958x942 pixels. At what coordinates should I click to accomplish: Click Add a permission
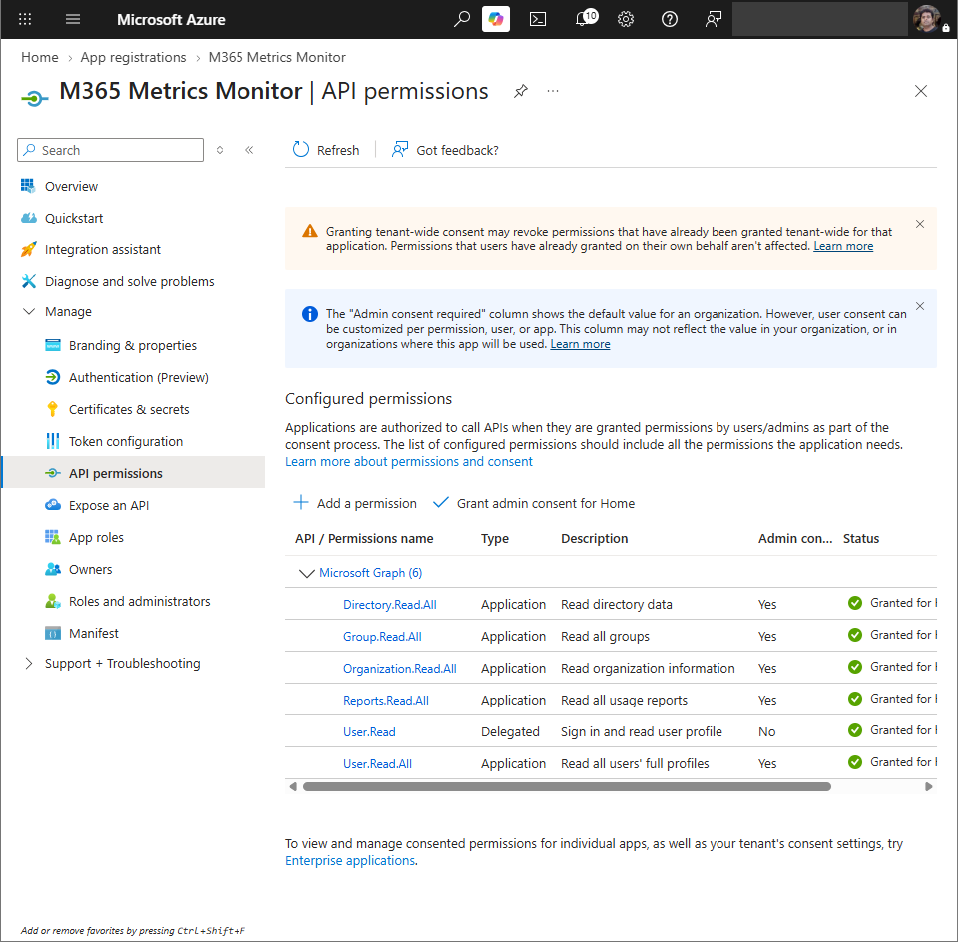(355, 503)
